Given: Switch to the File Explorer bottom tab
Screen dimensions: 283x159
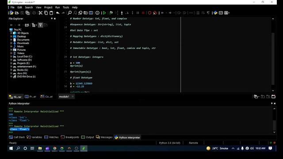Looking at the screenshot, I should coord(15,97).
